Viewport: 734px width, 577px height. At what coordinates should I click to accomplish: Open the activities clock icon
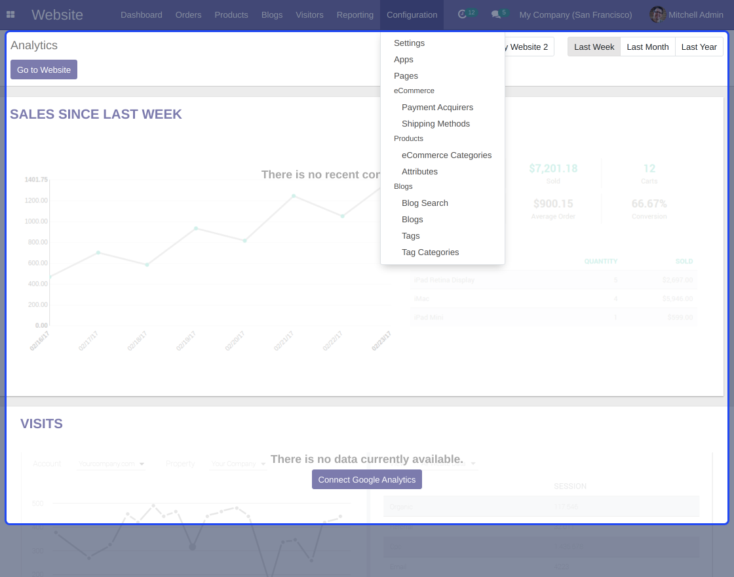[x=462, y=14]
